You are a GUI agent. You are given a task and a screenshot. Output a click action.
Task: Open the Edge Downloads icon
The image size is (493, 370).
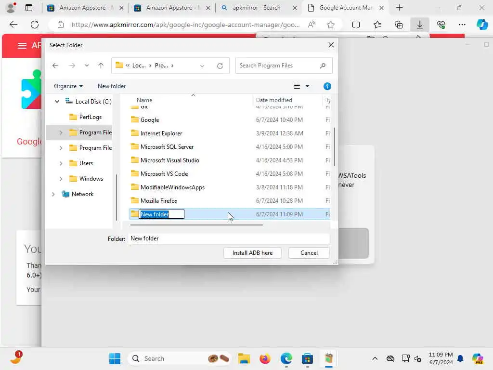click(420, 25)
